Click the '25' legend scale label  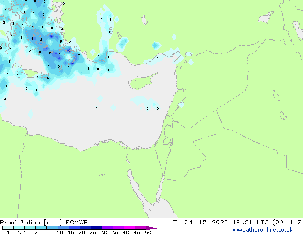click(93, 232)
